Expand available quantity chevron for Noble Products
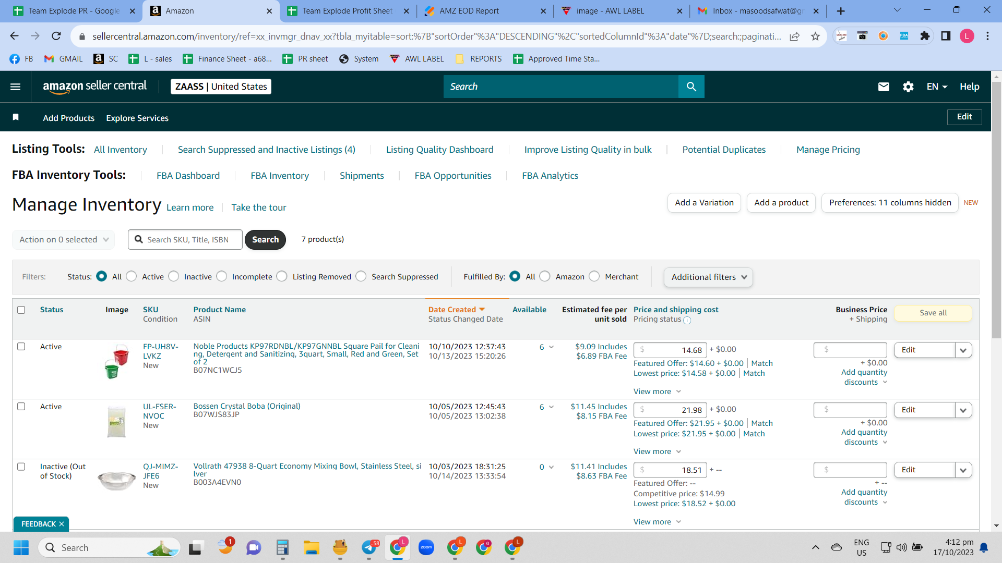1002x563 pixels. 551,347
